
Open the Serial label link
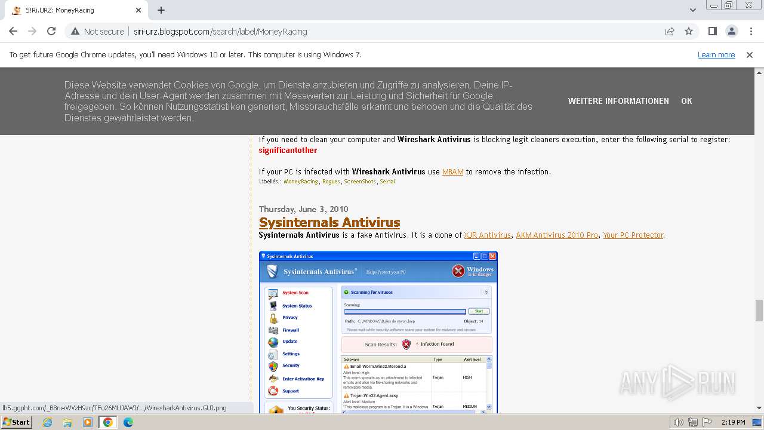(387, 182)
